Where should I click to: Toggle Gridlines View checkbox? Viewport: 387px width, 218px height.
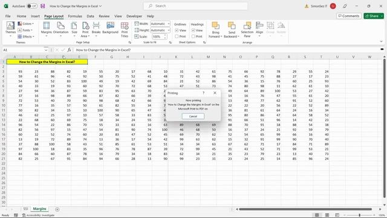tap(177, 30)
